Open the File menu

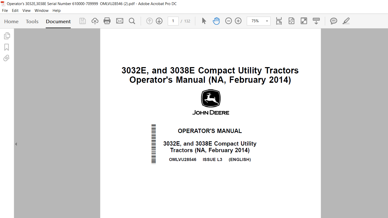click(x=5, y=11)
